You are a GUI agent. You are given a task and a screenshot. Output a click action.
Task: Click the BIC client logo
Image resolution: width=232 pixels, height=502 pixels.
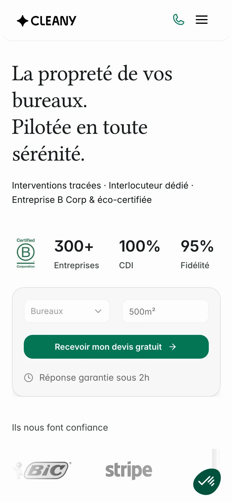pyautogui.click(x=43, y=470)
